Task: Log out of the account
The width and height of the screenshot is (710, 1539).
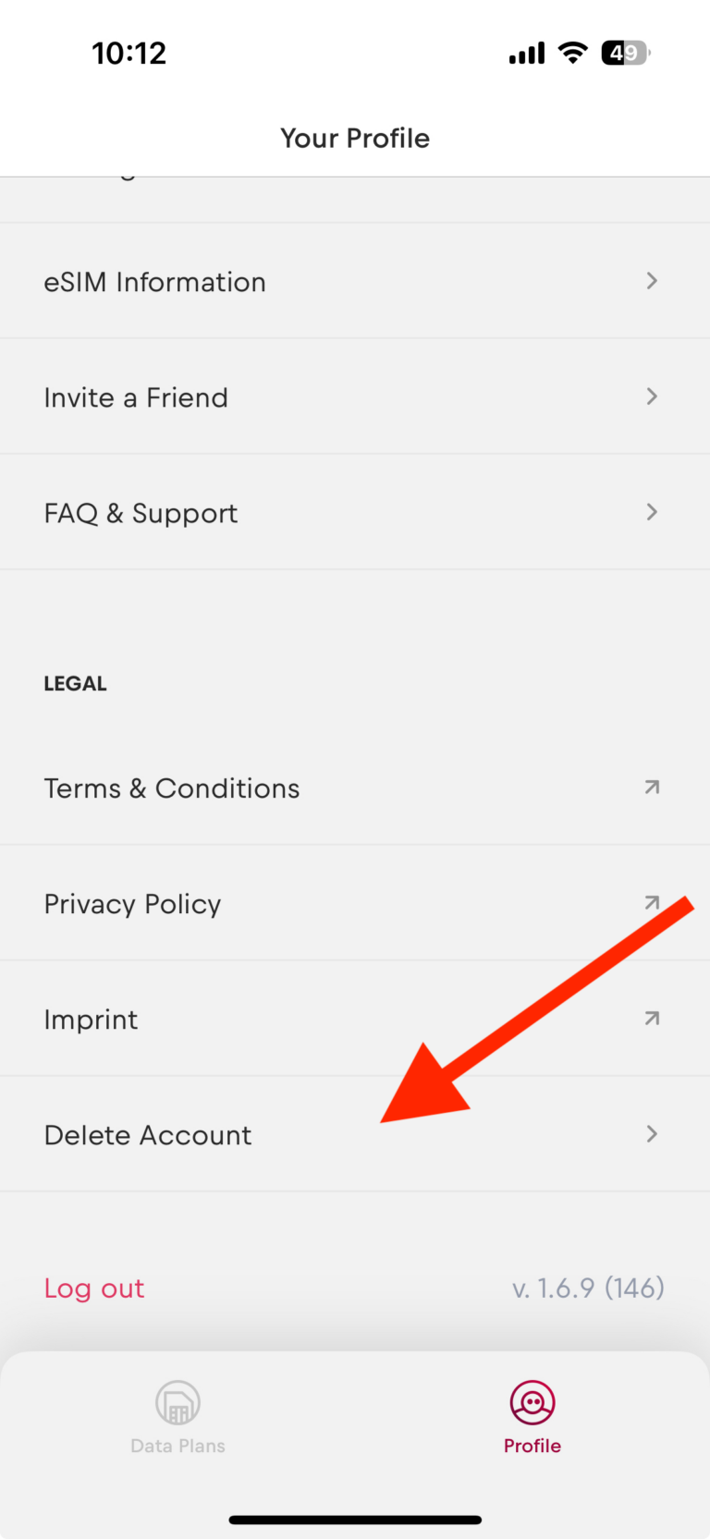Action: (94, 1289)
